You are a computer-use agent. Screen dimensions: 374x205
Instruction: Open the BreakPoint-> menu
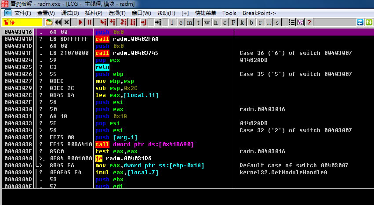click(259, 13)
